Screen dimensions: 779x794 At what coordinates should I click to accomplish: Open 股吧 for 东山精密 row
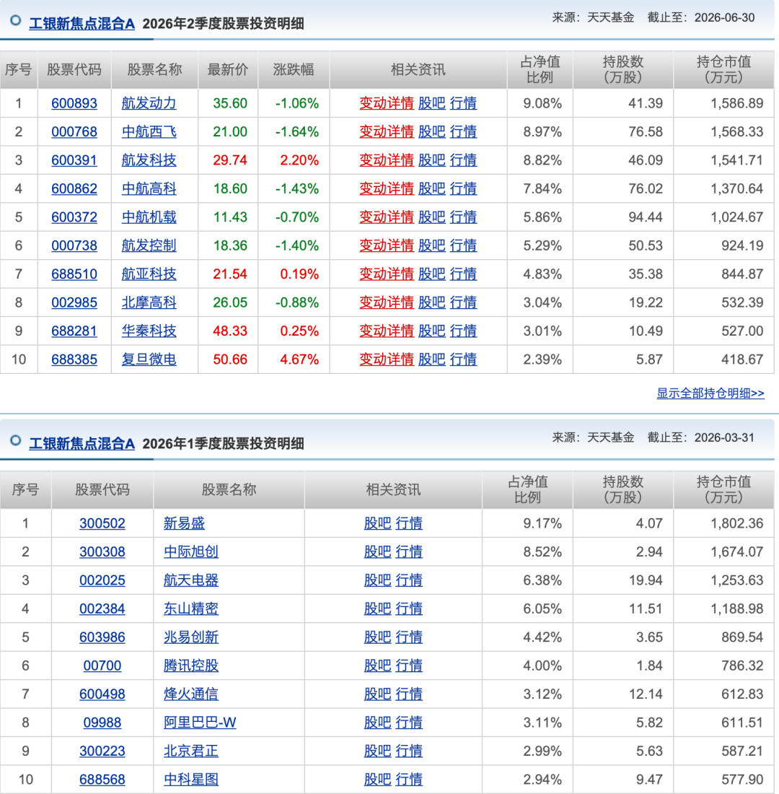coord(378,608)
